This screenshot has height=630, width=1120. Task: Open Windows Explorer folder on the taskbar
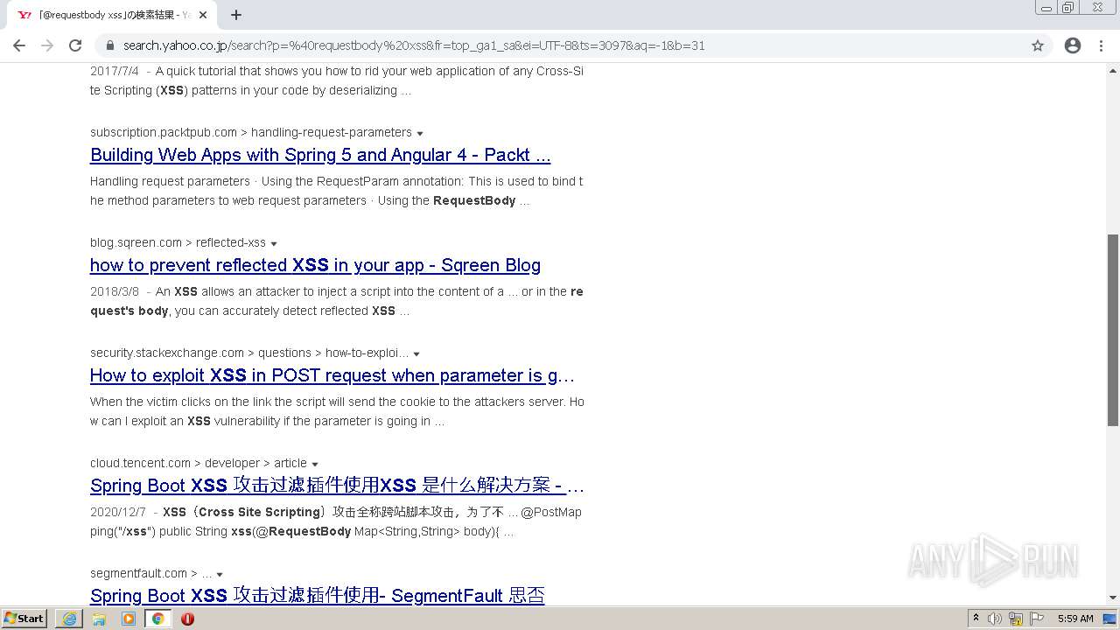[99, 619]
